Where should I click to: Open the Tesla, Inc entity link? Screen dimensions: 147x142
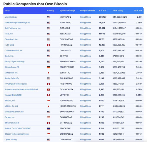pos(9,34)
